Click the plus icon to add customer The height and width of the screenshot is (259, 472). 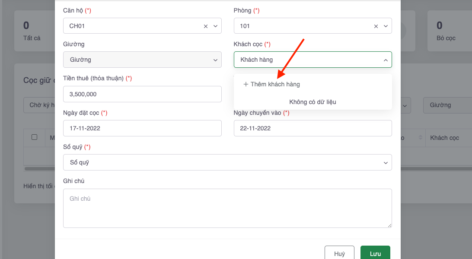pos(246,84)
